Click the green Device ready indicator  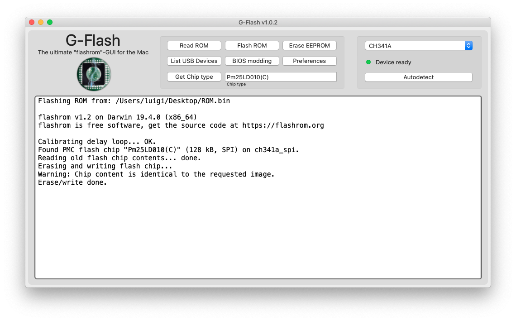(368, 62)
